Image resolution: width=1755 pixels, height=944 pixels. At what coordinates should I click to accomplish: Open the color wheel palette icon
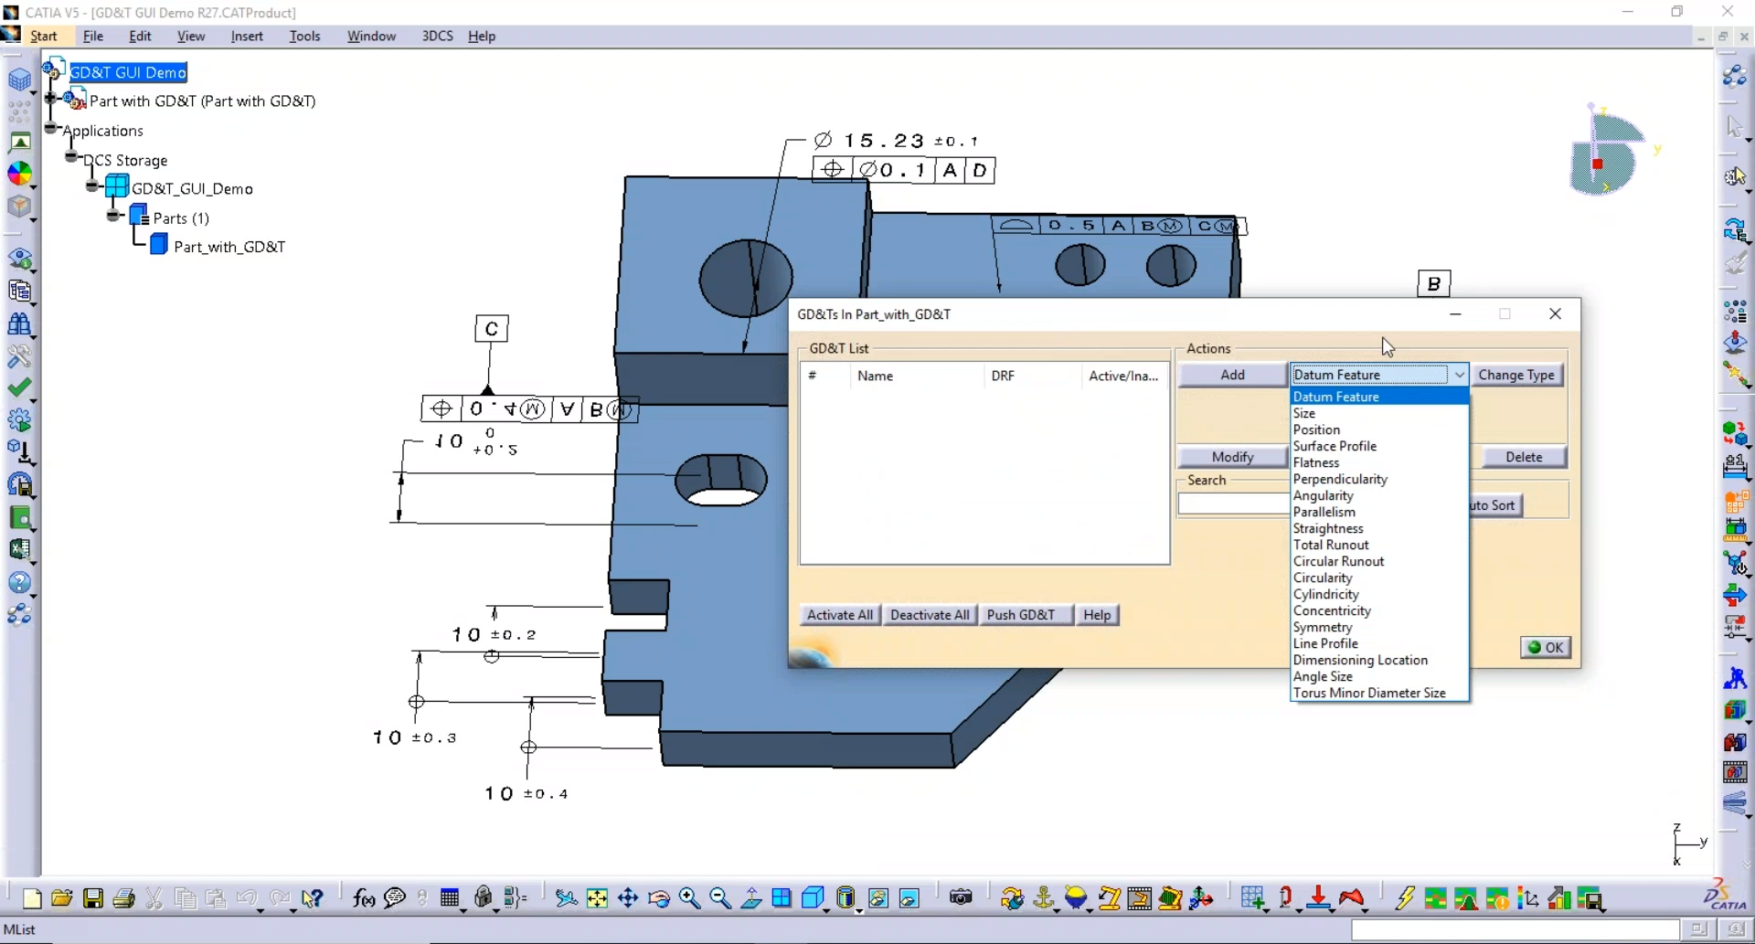pyautogui.click(x=20, y=174)
